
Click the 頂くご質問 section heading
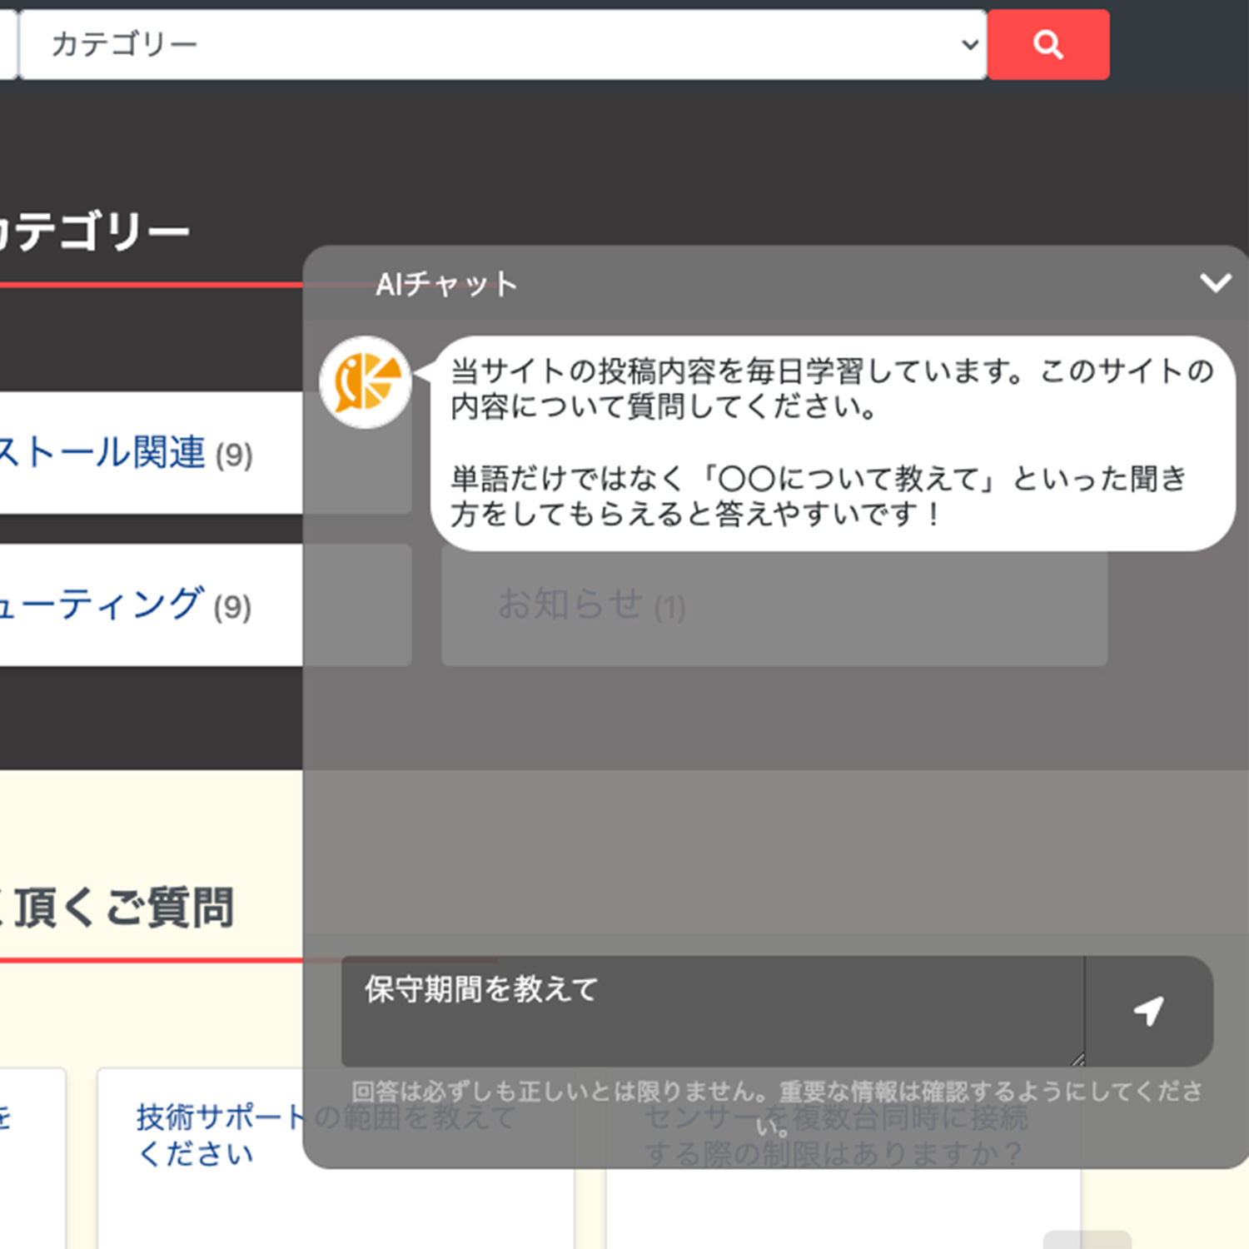click(x=117, y=908)
